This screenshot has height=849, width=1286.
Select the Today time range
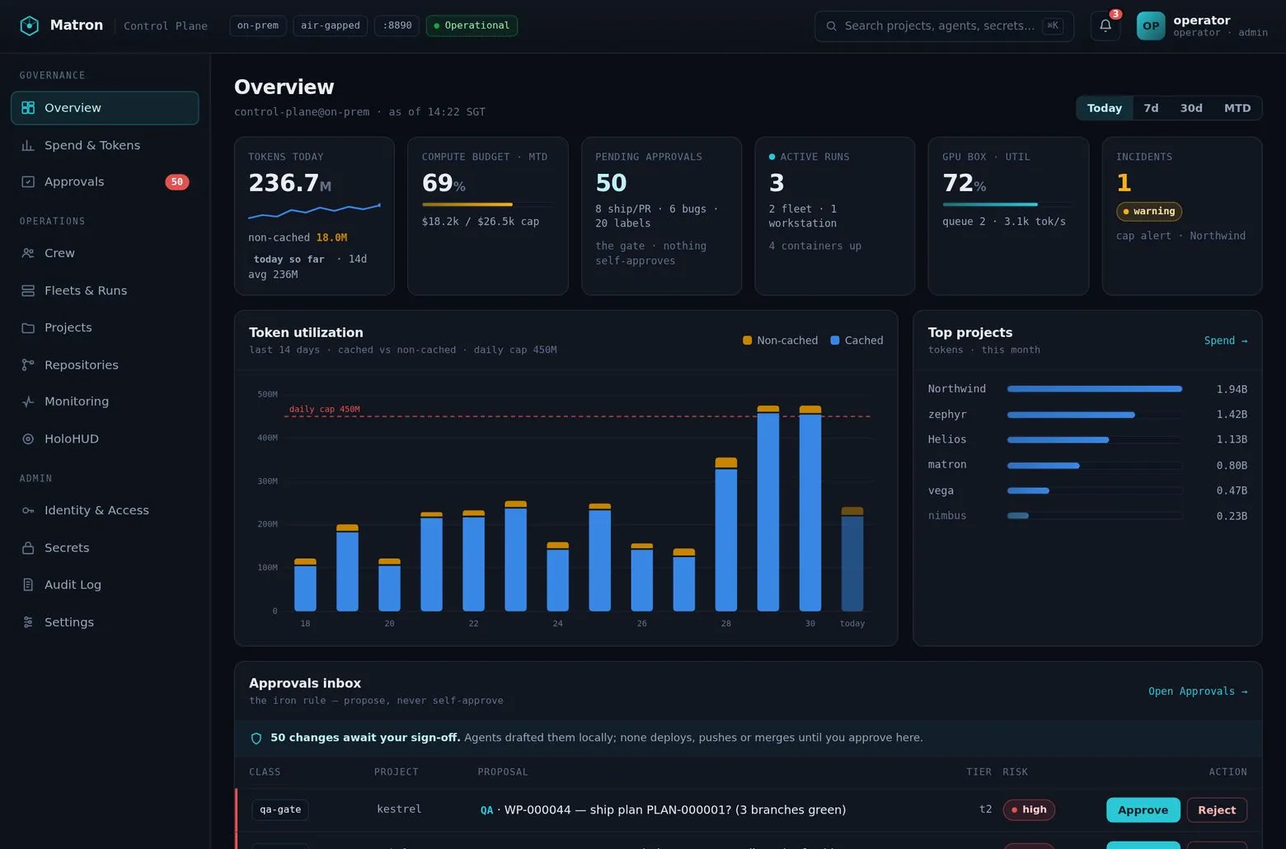click(1104, 108)
